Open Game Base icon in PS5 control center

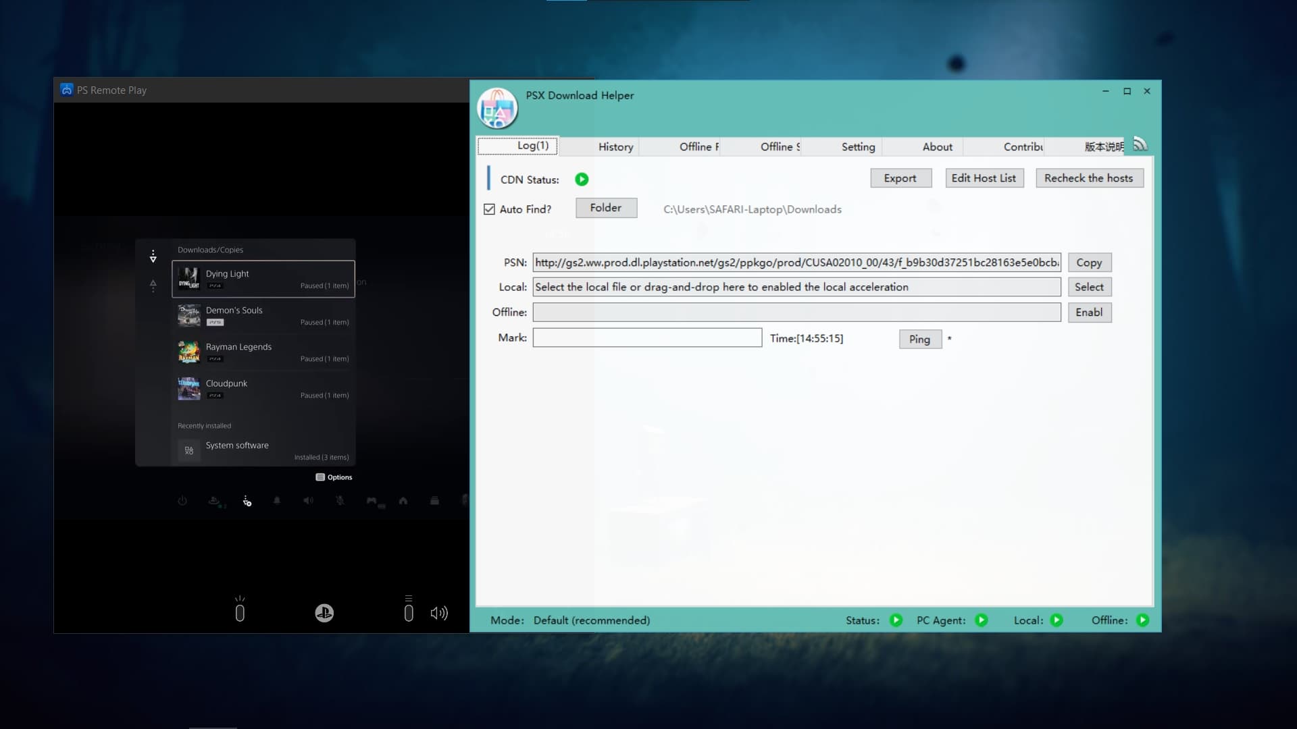pyautogui.click(x=215, y=501)
